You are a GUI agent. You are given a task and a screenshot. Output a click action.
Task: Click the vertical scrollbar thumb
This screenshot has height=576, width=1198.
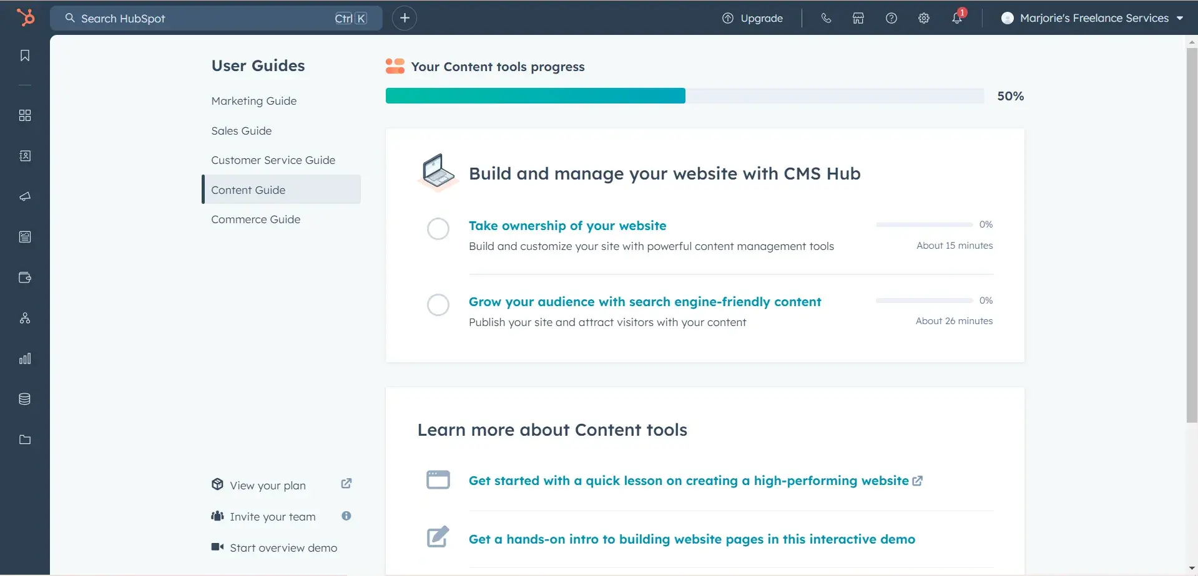tap(1192, 236)
